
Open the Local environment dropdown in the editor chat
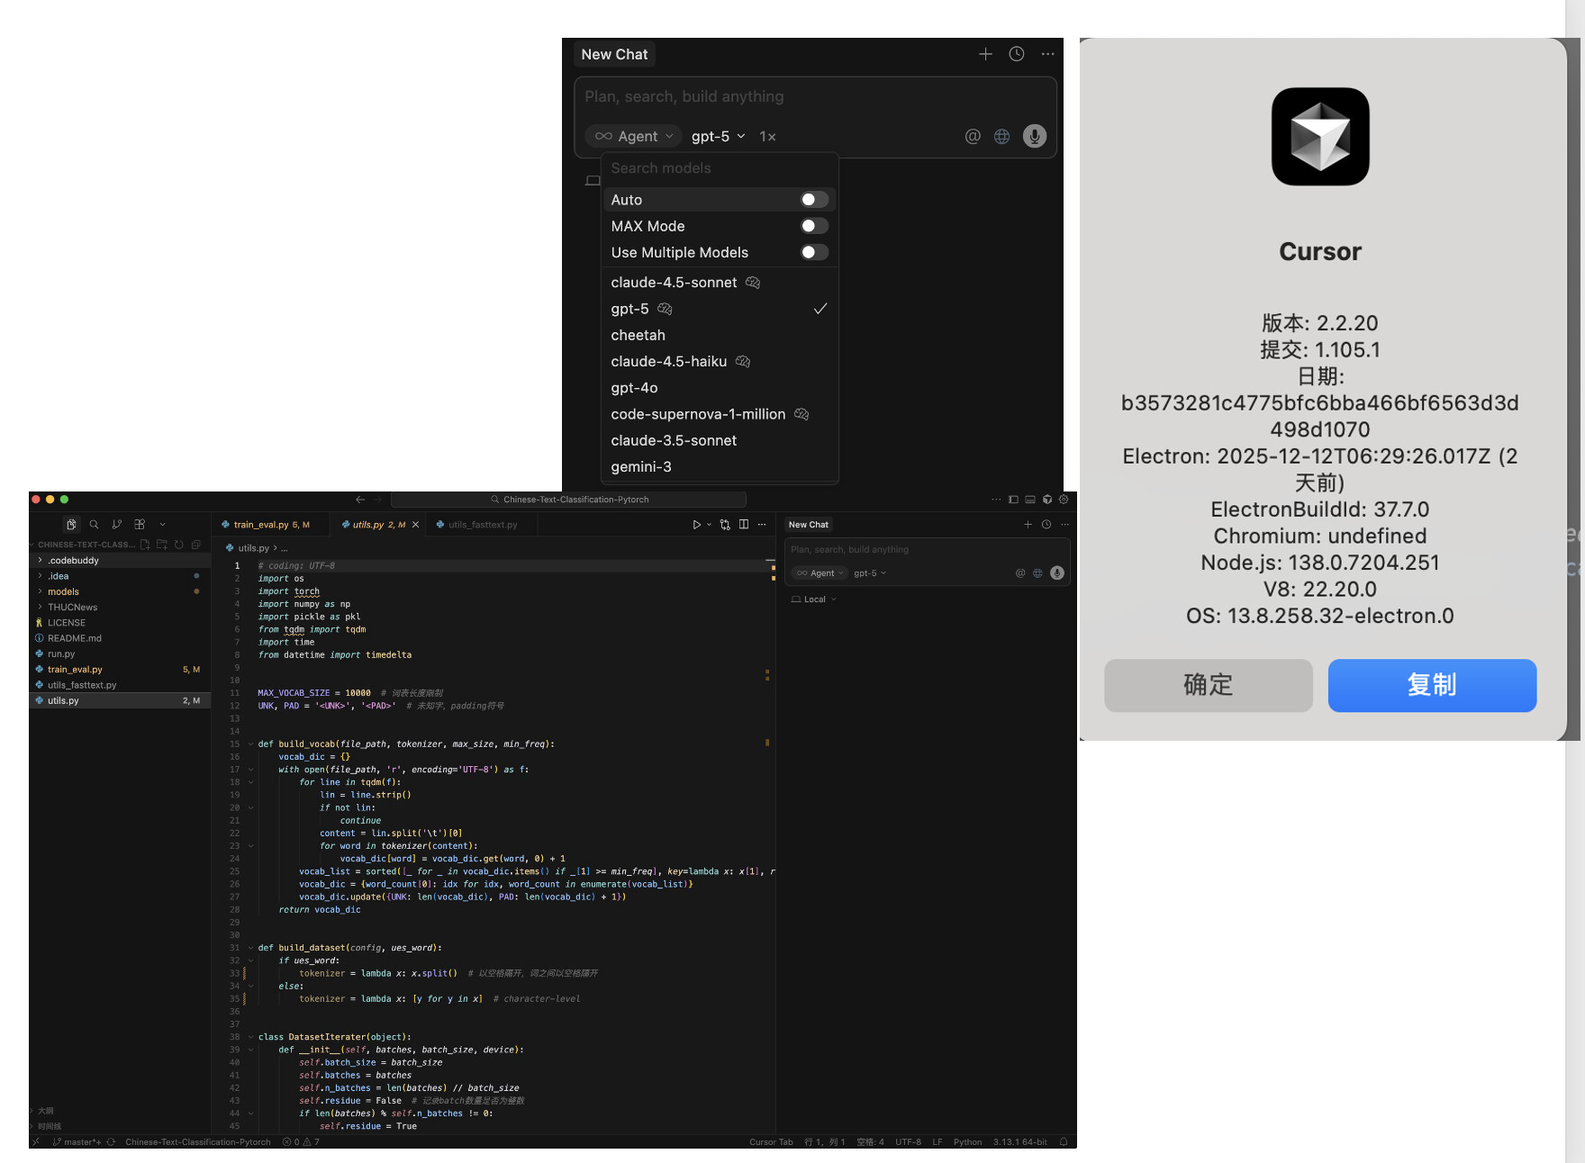click(x=814, y=600)
